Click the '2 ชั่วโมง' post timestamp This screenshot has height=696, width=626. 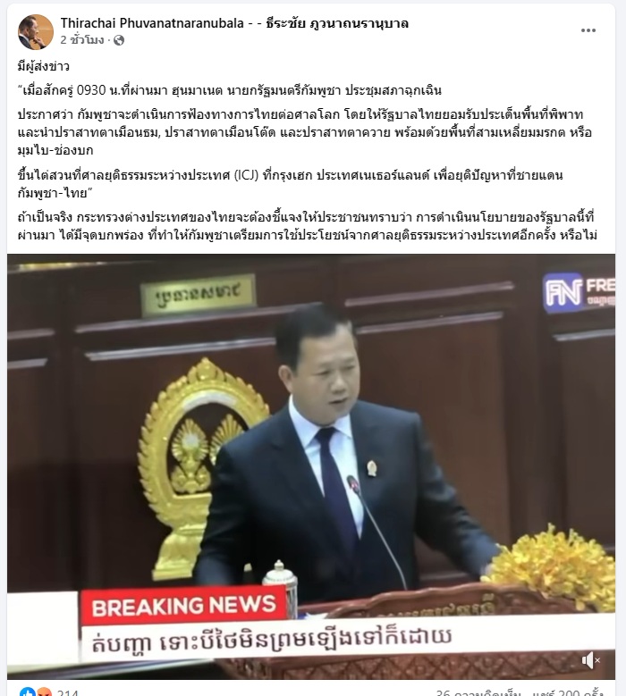pos(82,40)
